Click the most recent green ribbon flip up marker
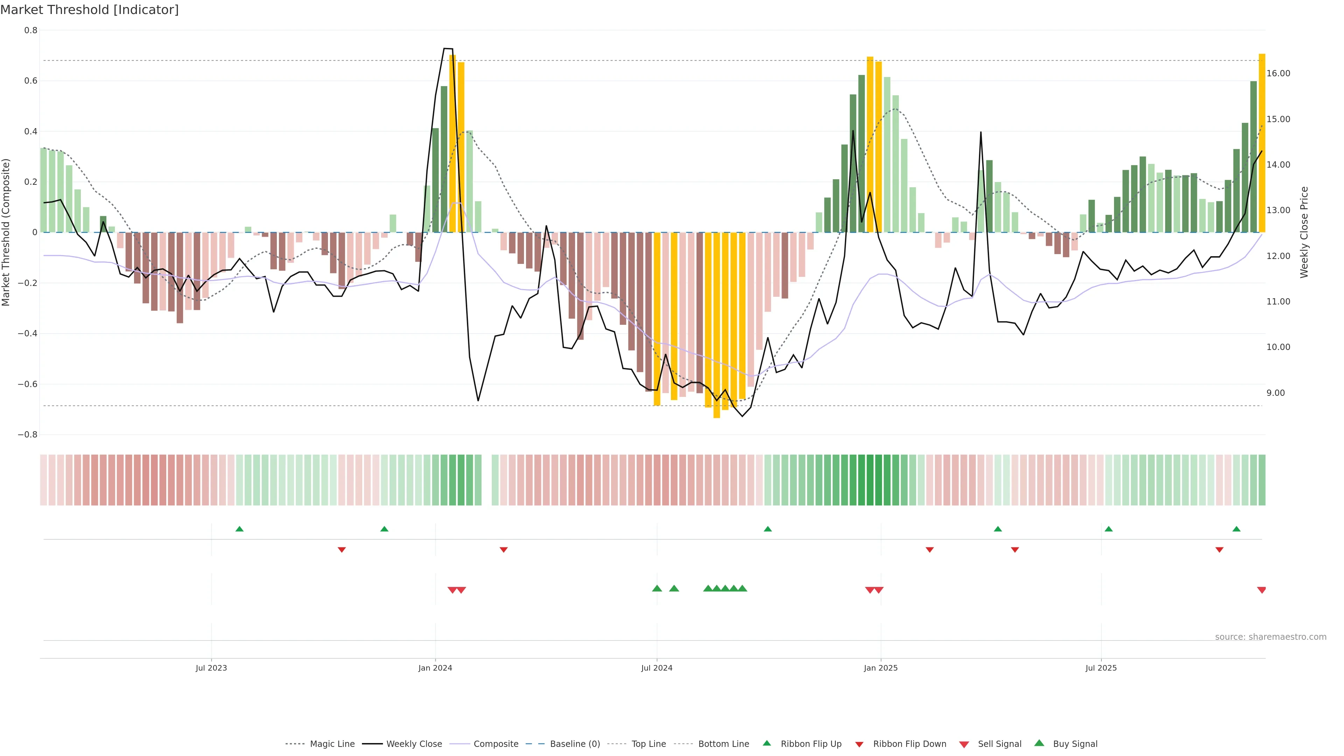Image resolution: width=1344 pixels, height=756 pixels. (1237, 529)
